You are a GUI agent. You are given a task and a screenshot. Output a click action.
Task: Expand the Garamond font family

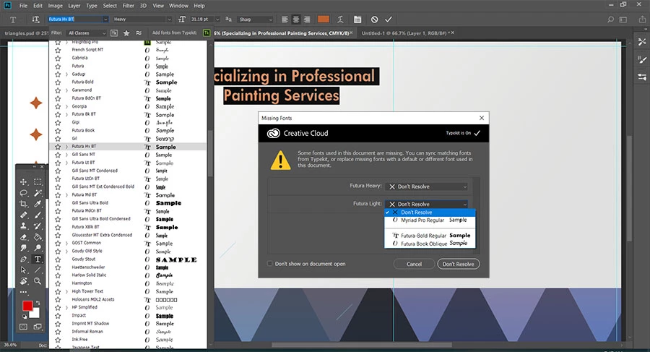pos(66,90)
